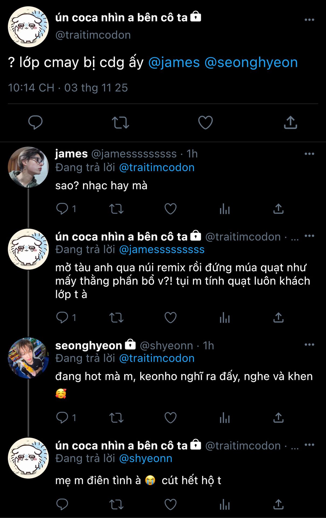326x518 pixels.
Task: Open the @seonghyeon mention in main tweet
Action: coord(251,62)
